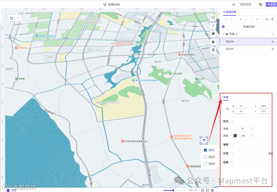The width and height of the screenshot is (277, 192).
Task: Move selected item to bottom of list
Action: pyautogui.click(x=258, y=19)
